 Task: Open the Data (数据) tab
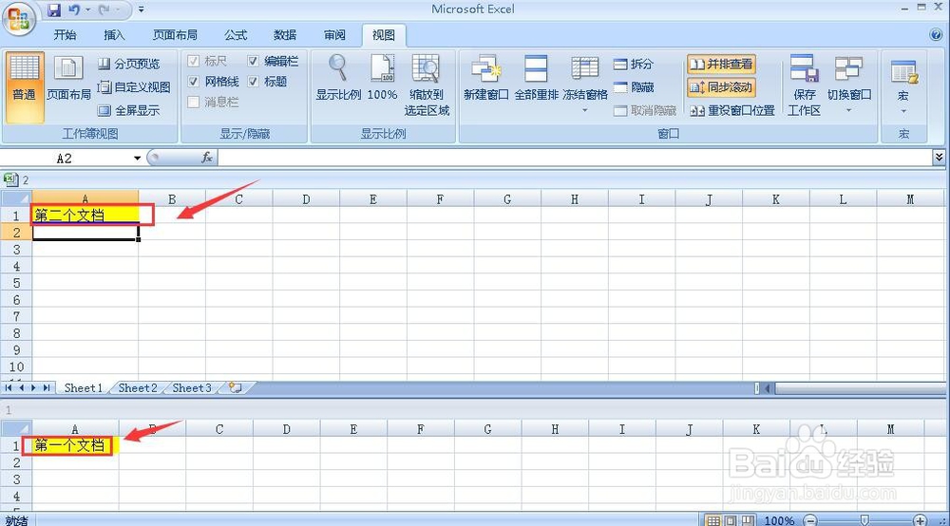tap(285, 35)
